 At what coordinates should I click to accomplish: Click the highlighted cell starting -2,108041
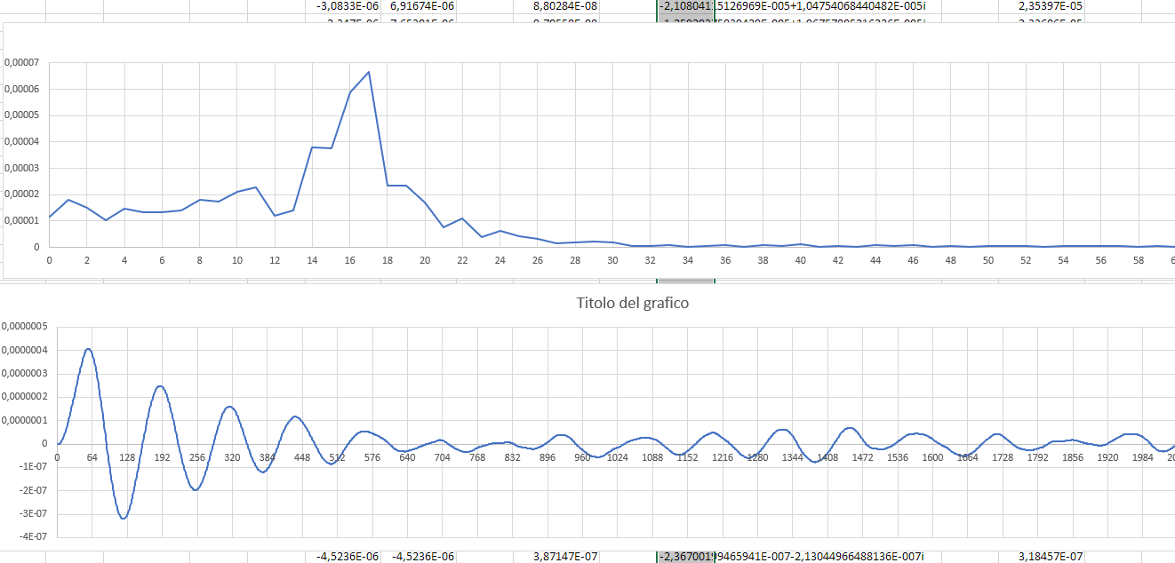pyautogui.click(x=685, y=5)
